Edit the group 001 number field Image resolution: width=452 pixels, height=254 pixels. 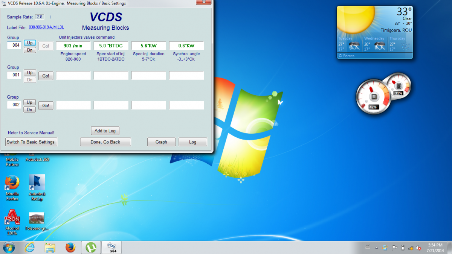[15, 75]
